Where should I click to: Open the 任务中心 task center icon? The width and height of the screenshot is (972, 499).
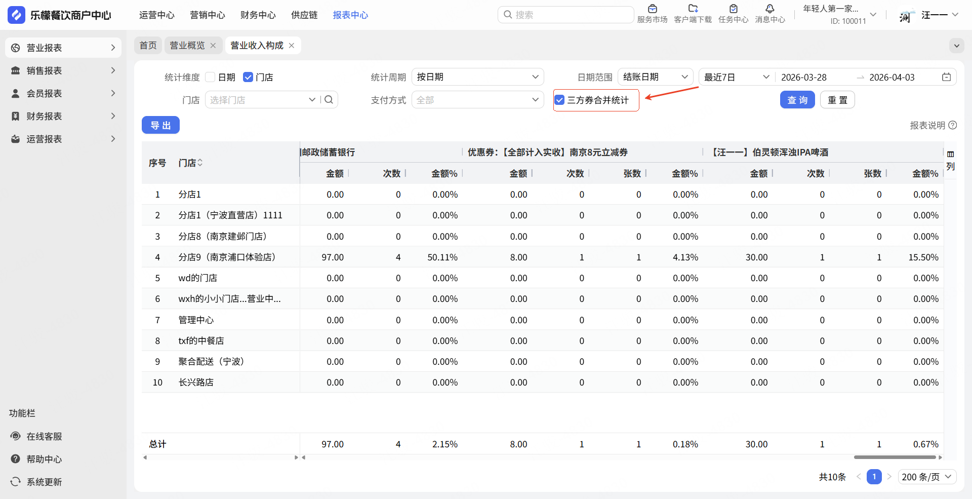point(733,9)
